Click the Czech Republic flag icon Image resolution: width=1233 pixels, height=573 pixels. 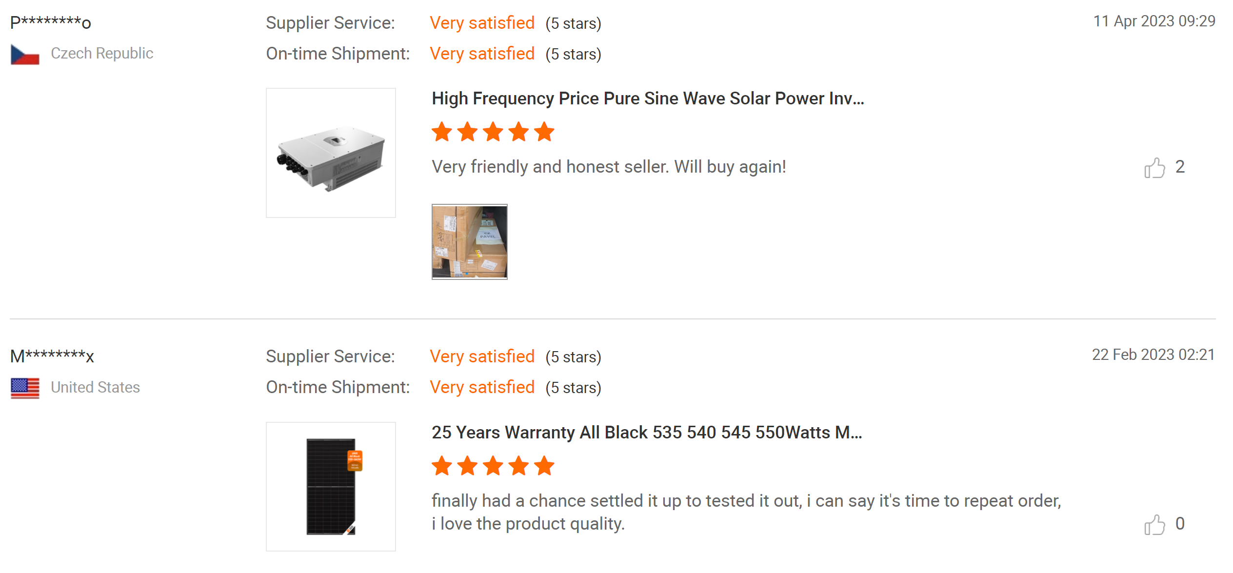tap(25, 54)
